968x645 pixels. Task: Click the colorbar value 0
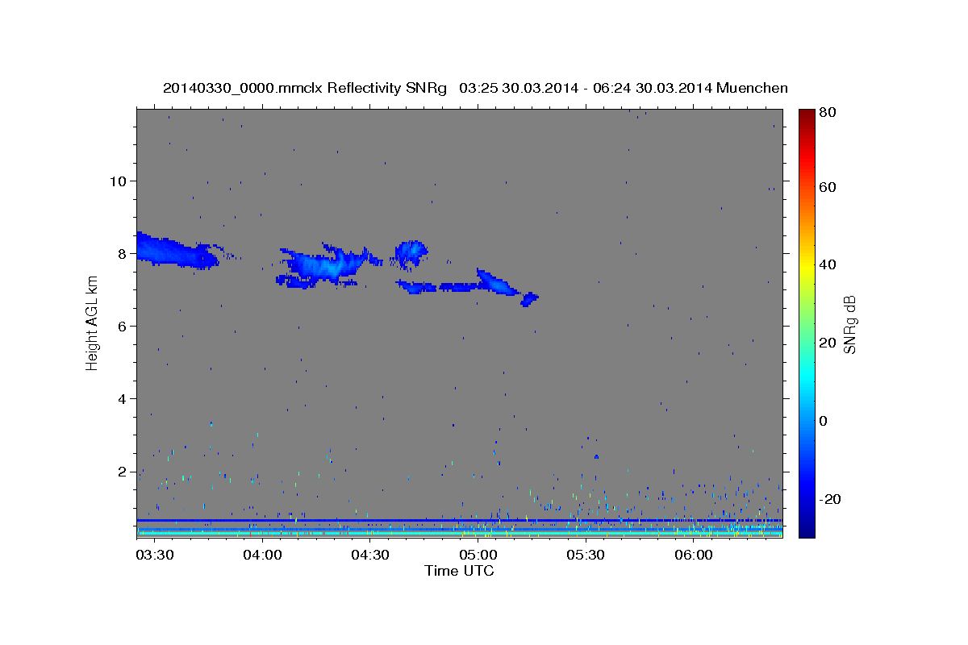tap(824, 420)
